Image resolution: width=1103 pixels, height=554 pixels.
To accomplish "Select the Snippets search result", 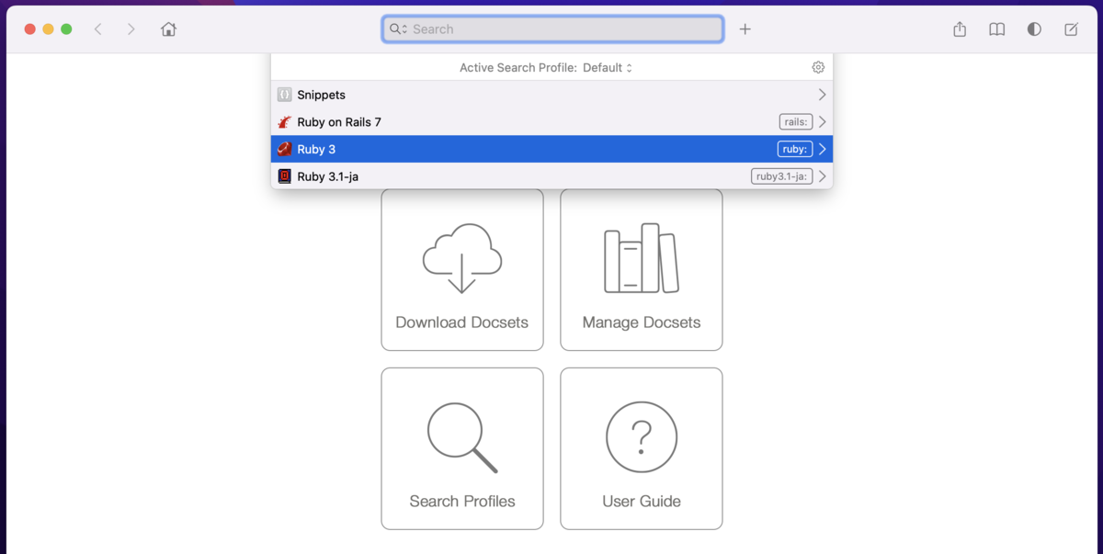I will [x=551, y=95].
